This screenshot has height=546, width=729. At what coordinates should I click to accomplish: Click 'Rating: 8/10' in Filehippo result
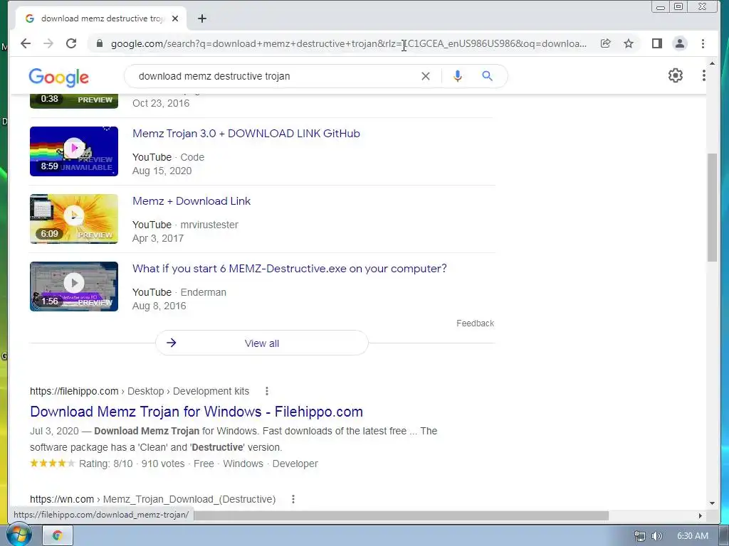click(x=105, y=464)
